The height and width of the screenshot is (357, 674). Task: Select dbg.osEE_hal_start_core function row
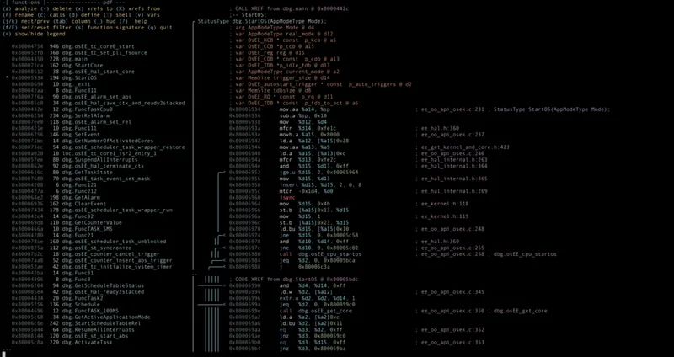[73, 72]
